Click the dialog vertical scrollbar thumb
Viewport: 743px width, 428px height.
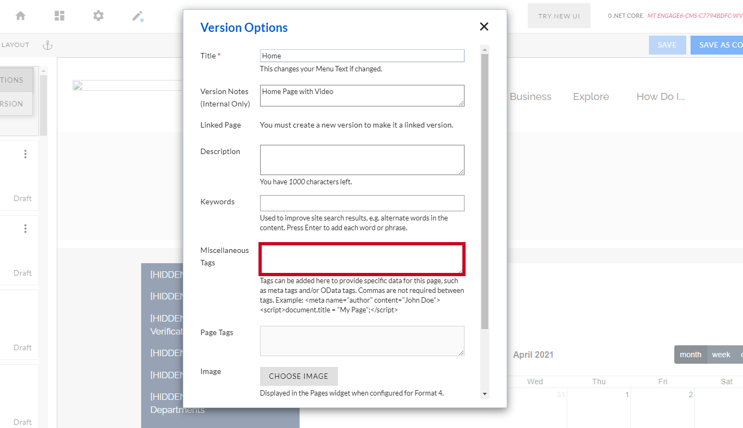(x=485, y=191)
